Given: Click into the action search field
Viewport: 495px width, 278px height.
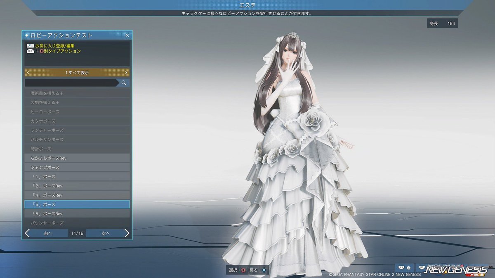Looking at the screenshot, I should 71,83.
